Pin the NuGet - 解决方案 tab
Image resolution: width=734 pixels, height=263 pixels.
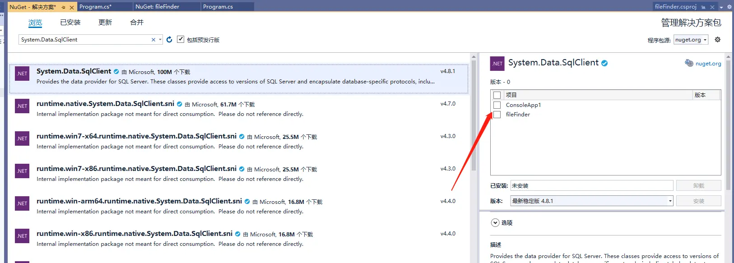(x=64, y=7)
